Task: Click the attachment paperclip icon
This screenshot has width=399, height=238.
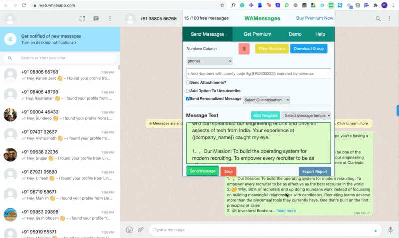Action: coord(141,230)
